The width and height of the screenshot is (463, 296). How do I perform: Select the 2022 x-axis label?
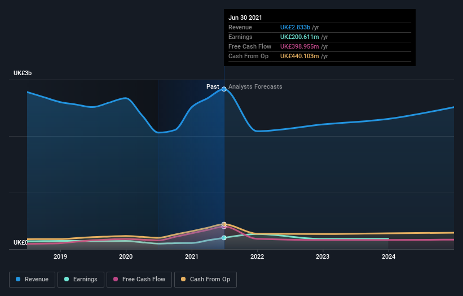pos(257,256)
